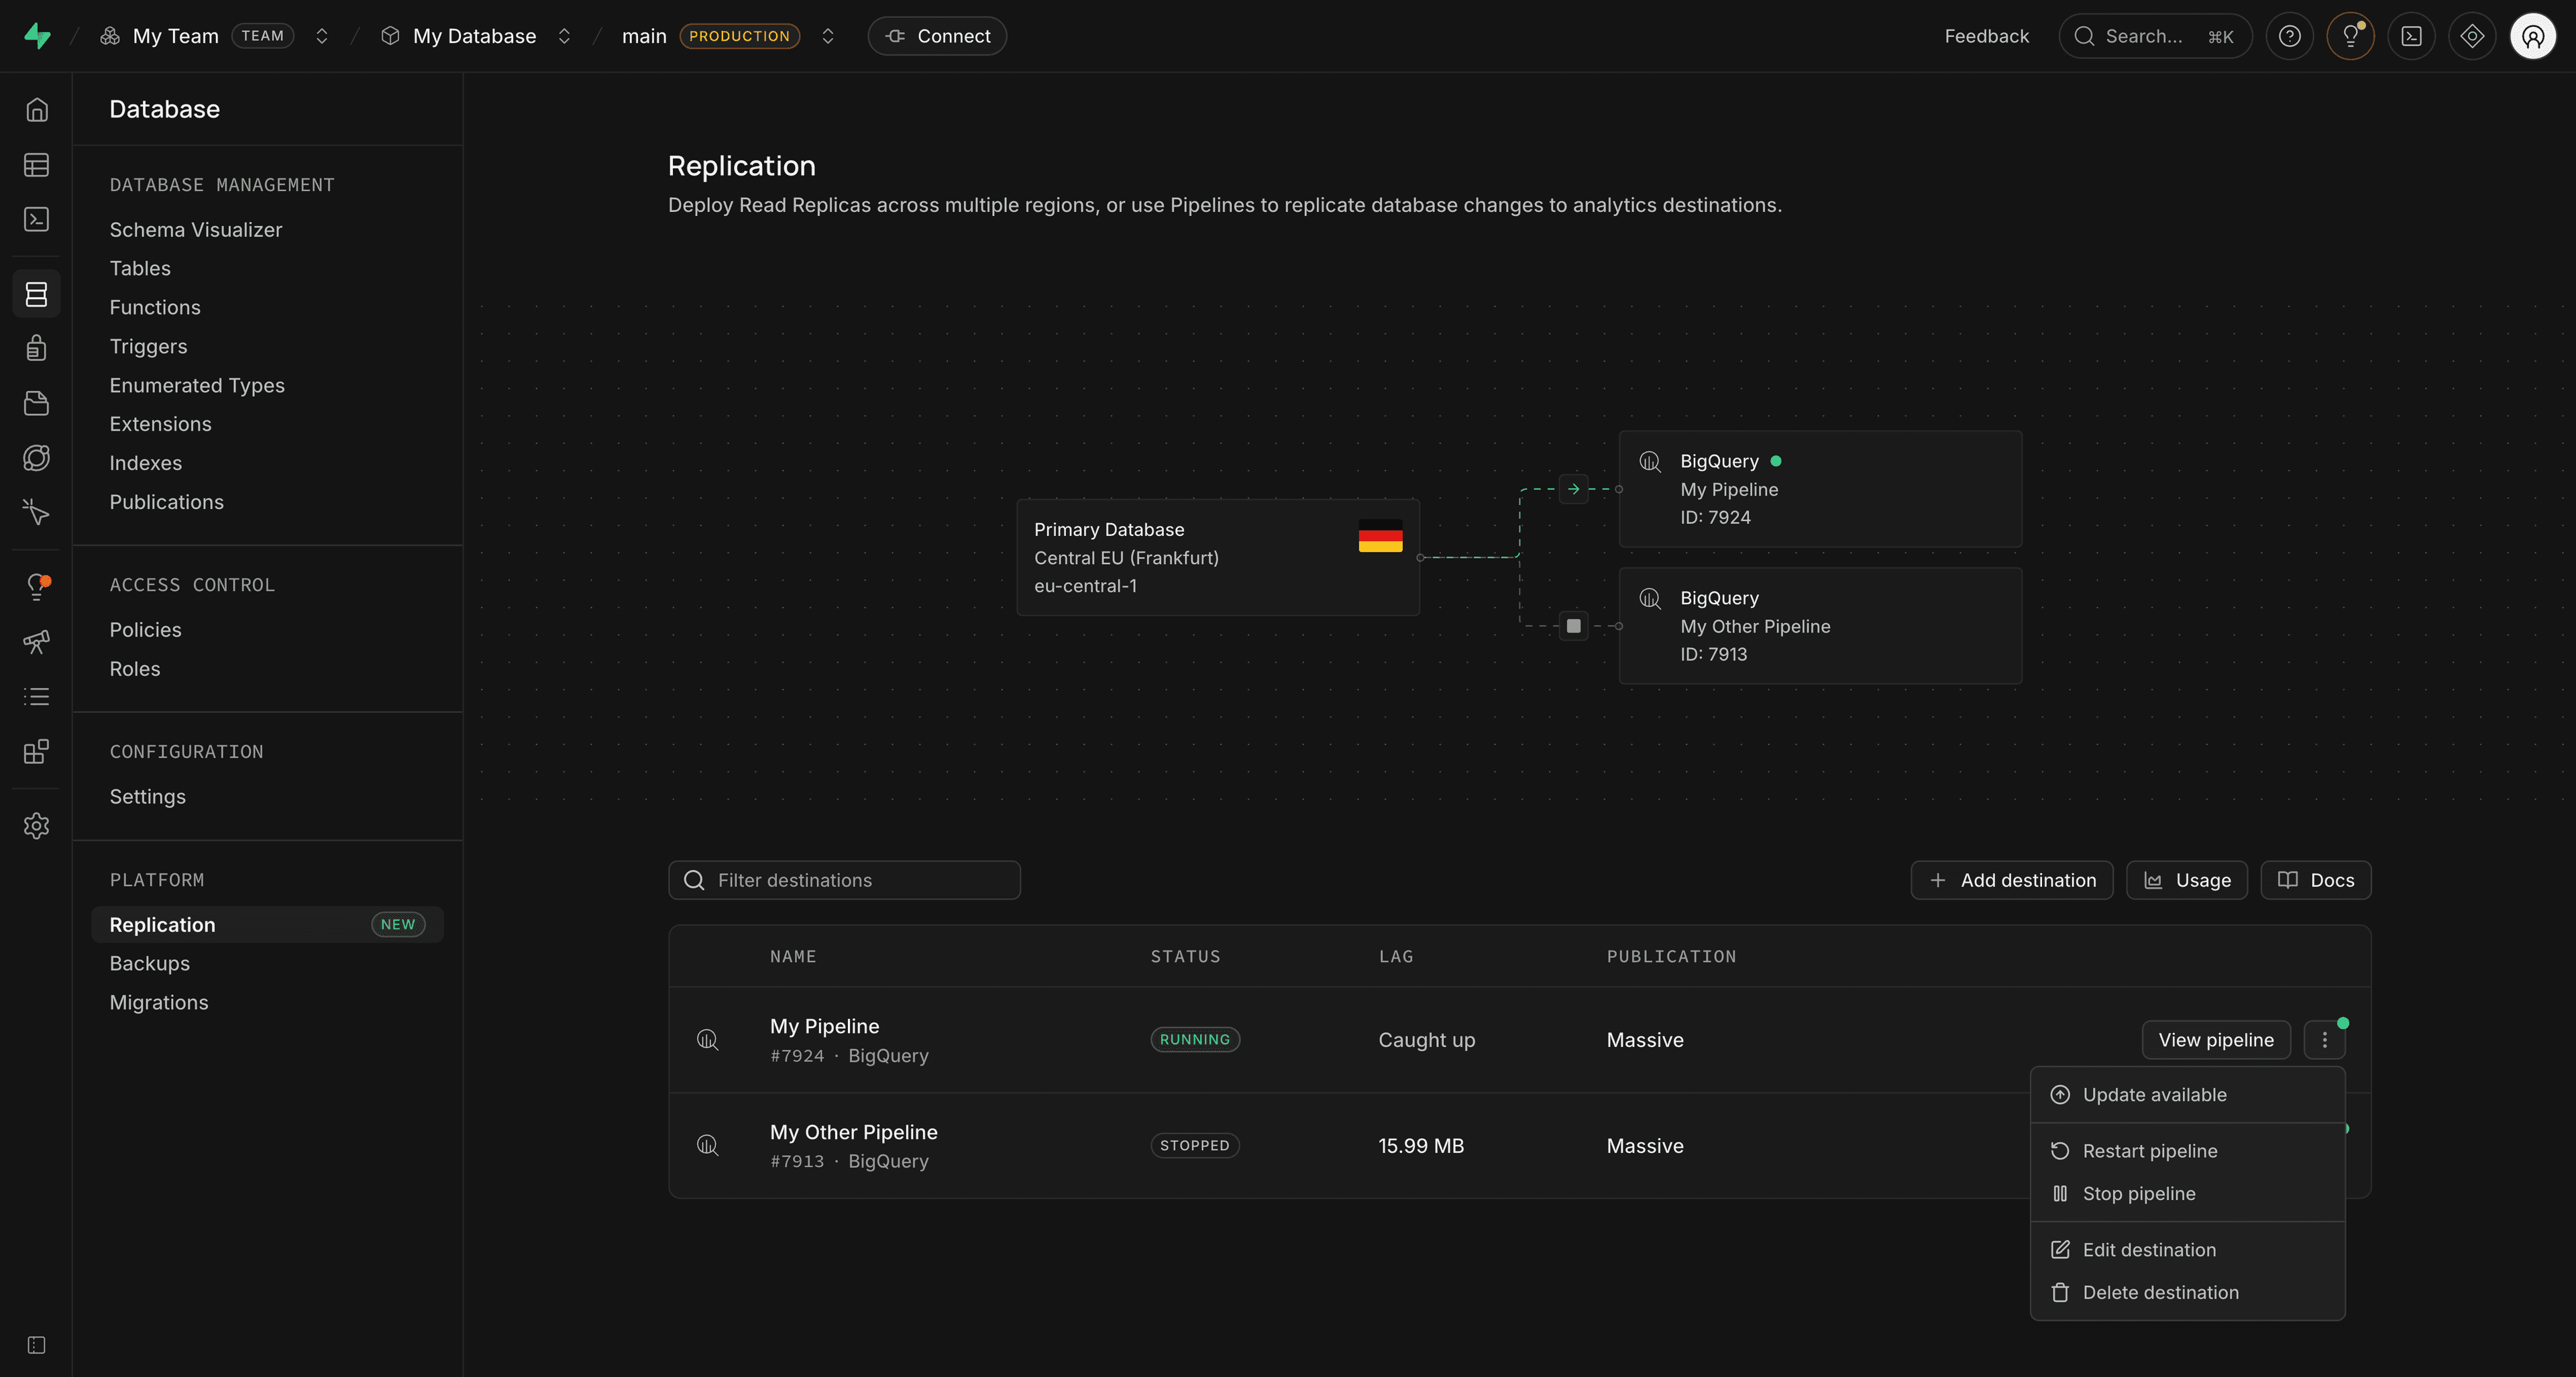Viewport: 2576px width, 1377px height.
Task: Click the arrow node on the My Pipeline connection
Action: pos(1573,489)
